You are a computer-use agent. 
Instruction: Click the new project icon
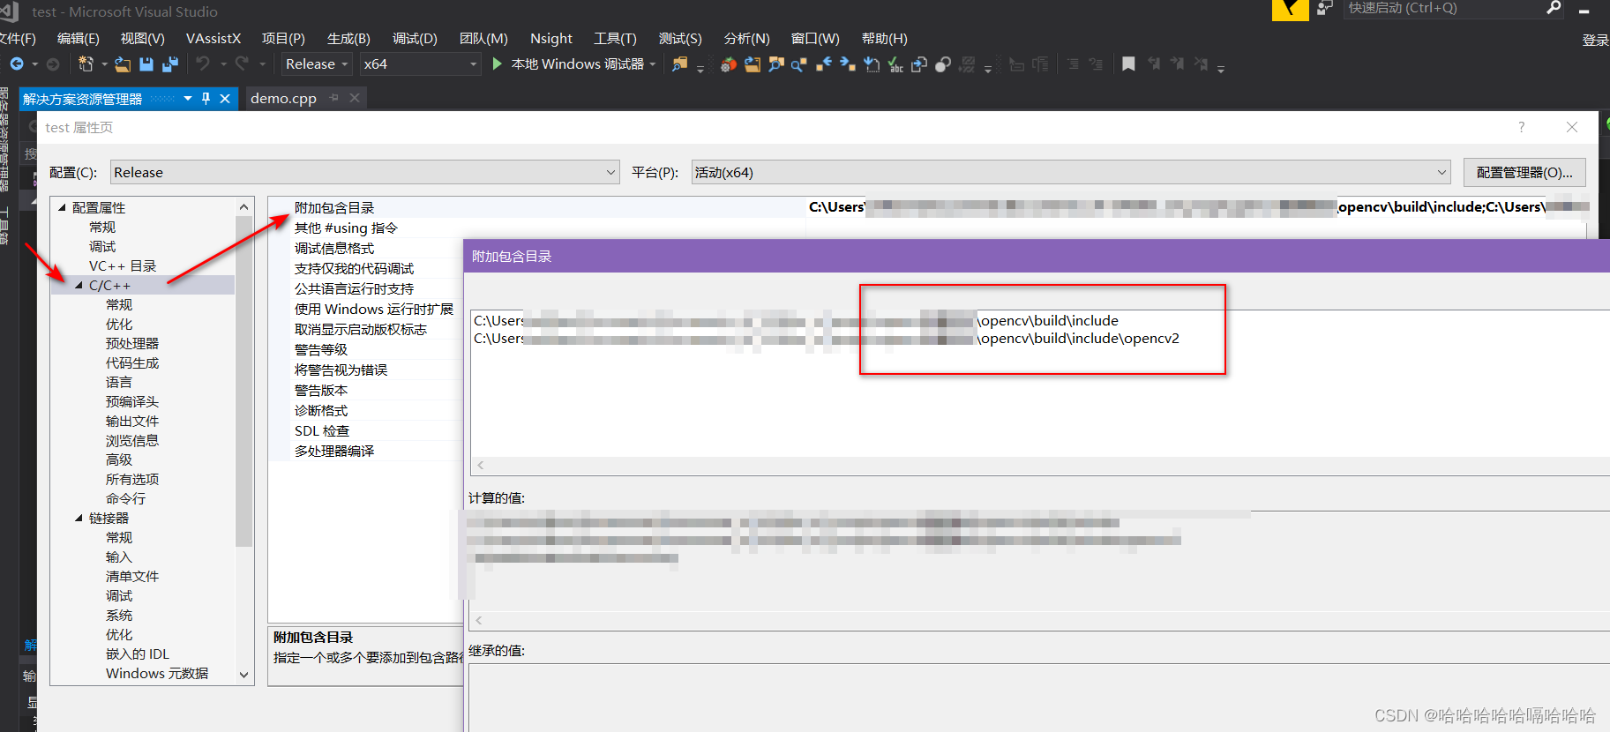point(86,63)
